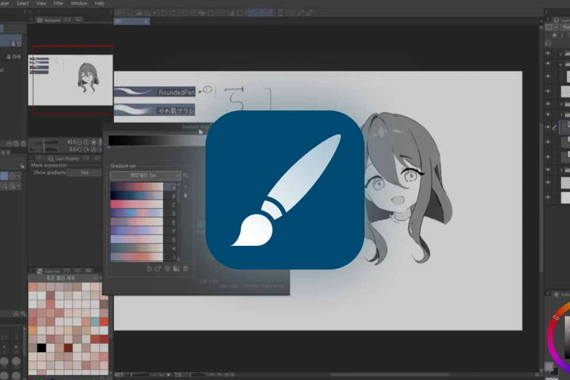
Task: Toggle eye of layer with pencil icon
Action: pos(548,128)
